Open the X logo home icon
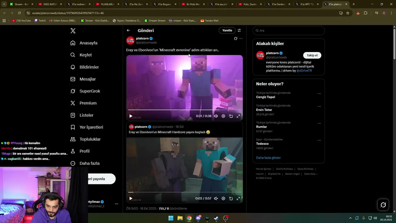396x223 pixels. (73, 31)
